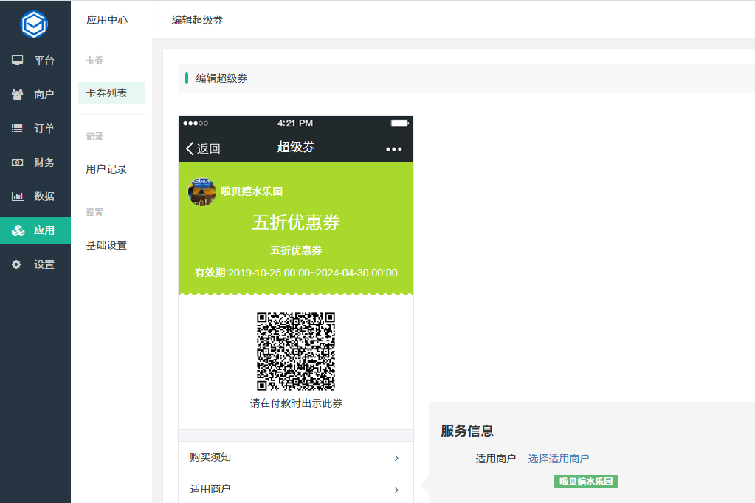Click the gear icon beside 设置
This screenshot has width=755, height=503.
[16, 264]
